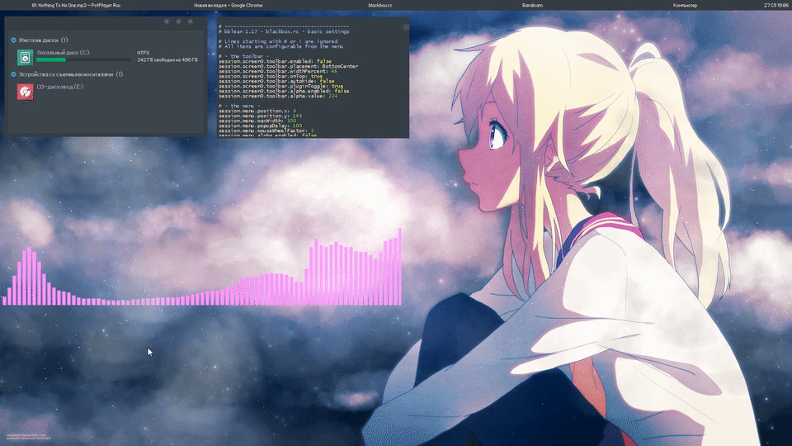This screenshot has height=446, width=792.
Task: Switch to the PotPlayer task in the top bar
Action: click(76, 5)
